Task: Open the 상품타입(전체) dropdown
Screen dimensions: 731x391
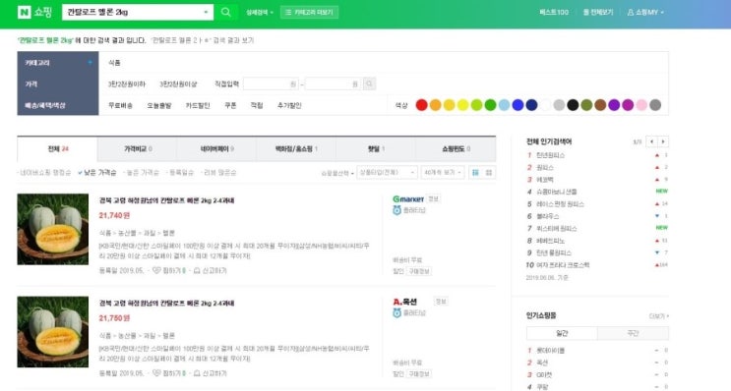Action: pyautogui.click(x=387, y=173)
